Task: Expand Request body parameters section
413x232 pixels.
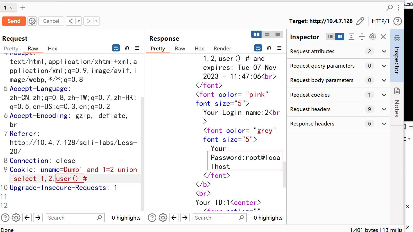Action: click(338, 80)
